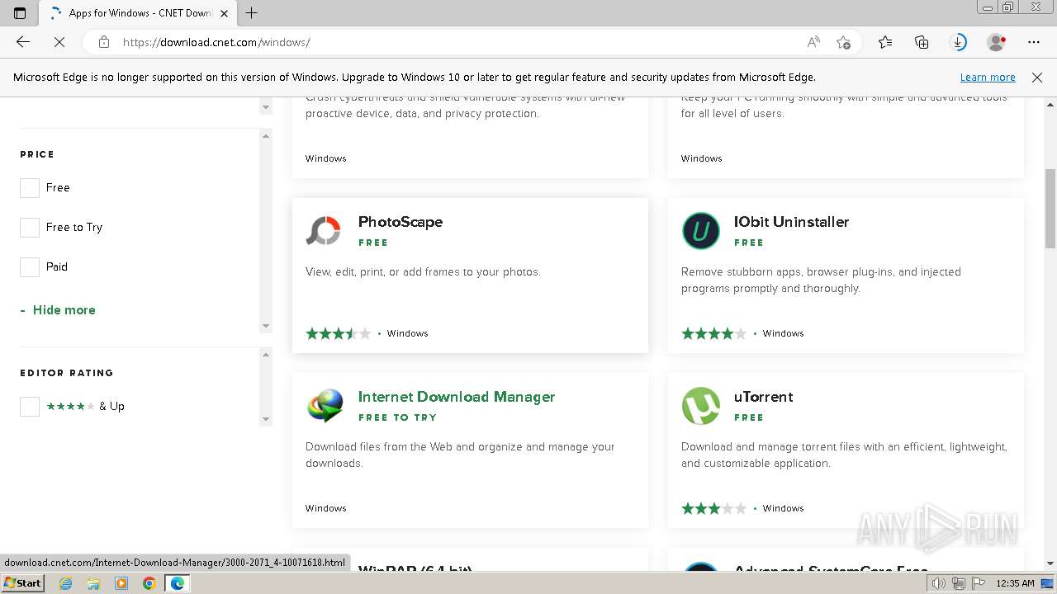1057x594 pixels.
Task: Open the Read aloud icon
Action: click(813, 42)
